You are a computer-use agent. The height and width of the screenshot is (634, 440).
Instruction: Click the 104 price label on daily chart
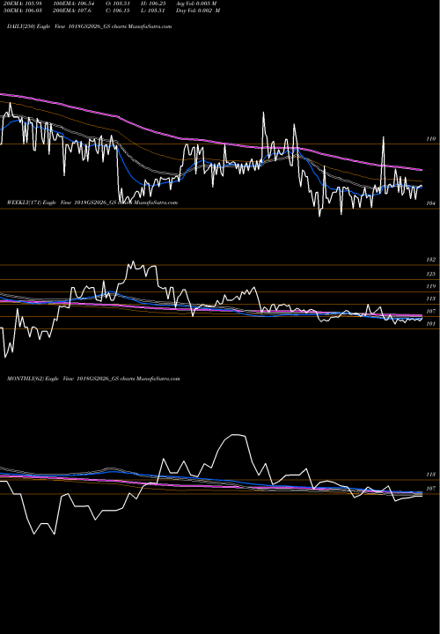[x=431, y=203]
